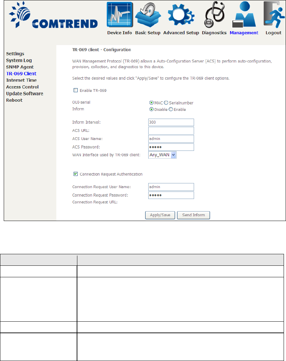Click the Send Inform button
Image resolution: width=286 pixels, height=361 pixels.
(194, 215)
